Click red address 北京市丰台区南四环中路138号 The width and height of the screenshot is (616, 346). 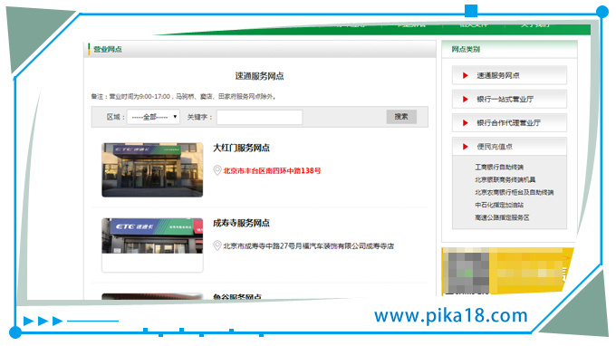pyautogui.click(x=273, y=171)
